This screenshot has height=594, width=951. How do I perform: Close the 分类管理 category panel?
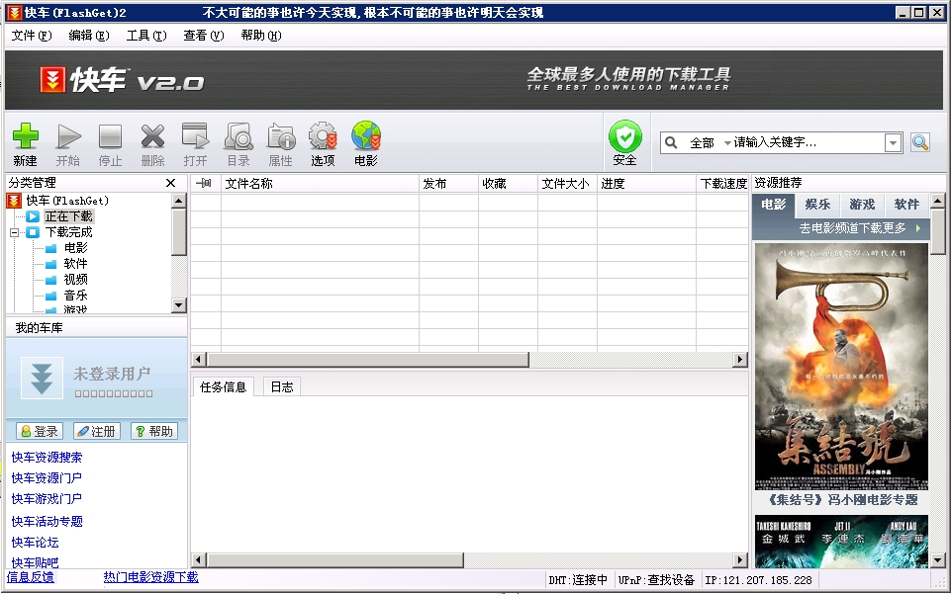tap(170, 183)
